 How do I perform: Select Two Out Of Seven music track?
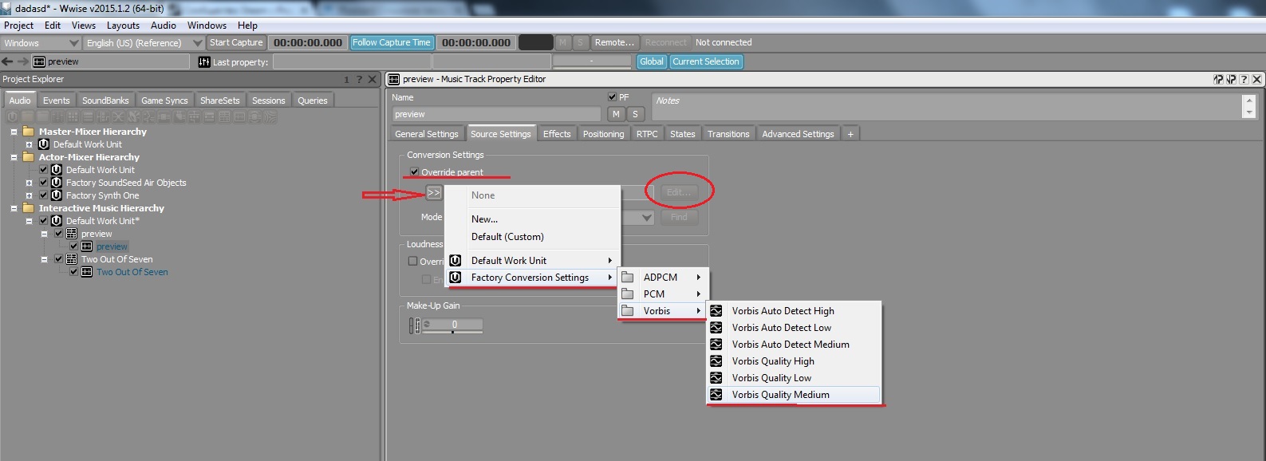pyautogui.click(x=132, y=272)
